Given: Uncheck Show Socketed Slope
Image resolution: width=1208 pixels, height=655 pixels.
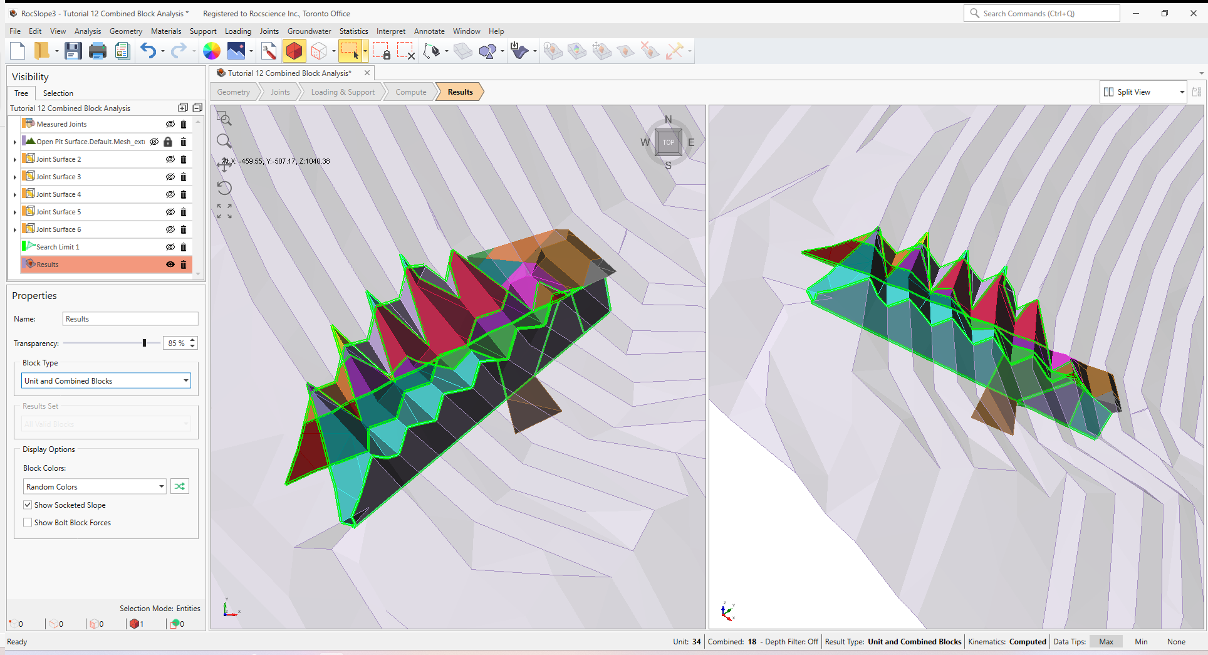Looking at the screenshot, I should click(x=28, y=505).
